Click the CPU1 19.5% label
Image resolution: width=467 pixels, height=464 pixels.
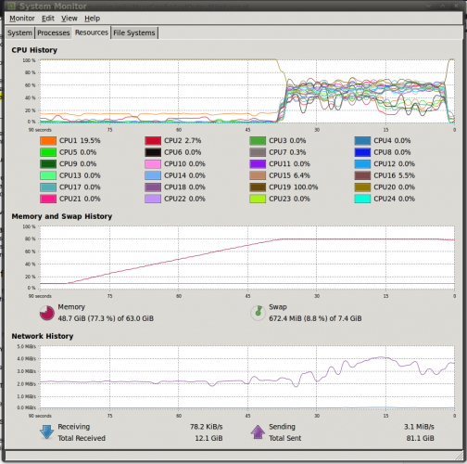(80, 141)
